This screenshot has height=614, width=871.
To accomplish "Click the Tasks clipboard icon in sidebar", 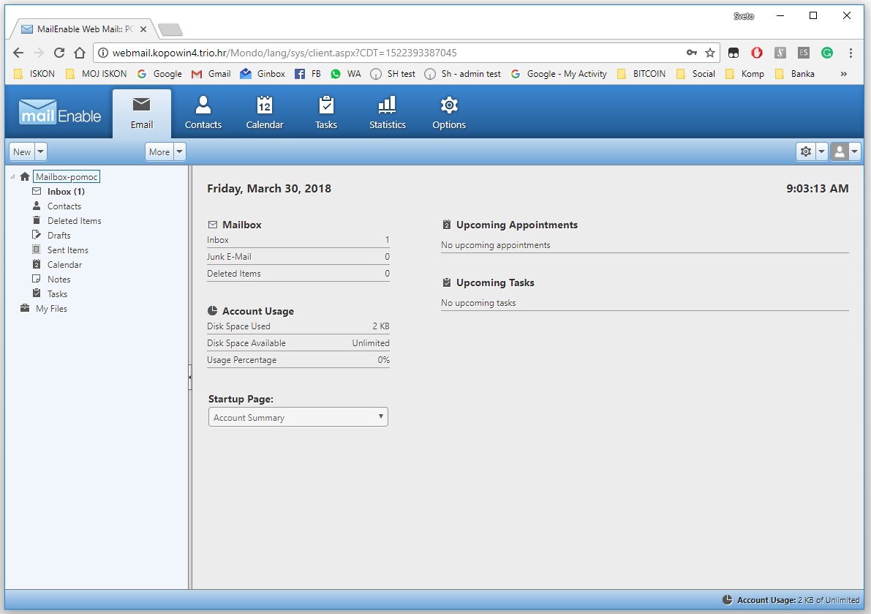I will tap(37, 293).
